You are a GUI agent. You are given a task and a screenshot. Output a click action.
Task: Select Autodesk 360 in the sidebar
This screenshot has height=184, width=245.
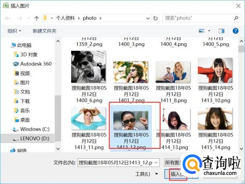click(x=36, y=64)
